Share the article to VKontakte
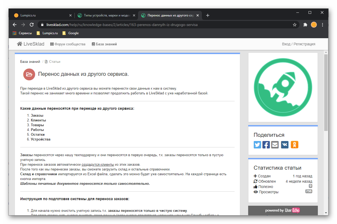This screenshot has width=337, height=224. tap(284, 145)
